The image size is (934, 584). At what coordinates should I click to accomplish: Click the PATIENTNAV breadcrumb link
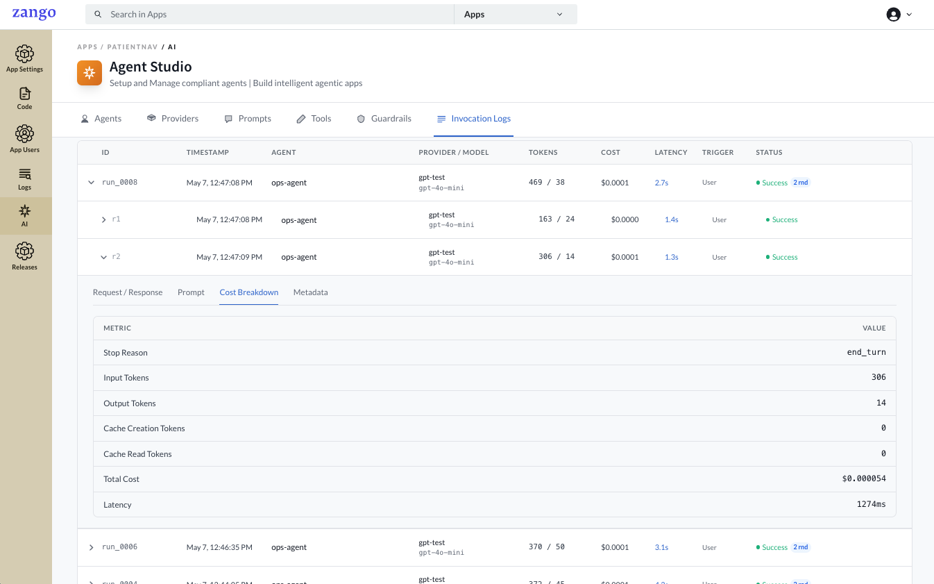click(133, 47)
